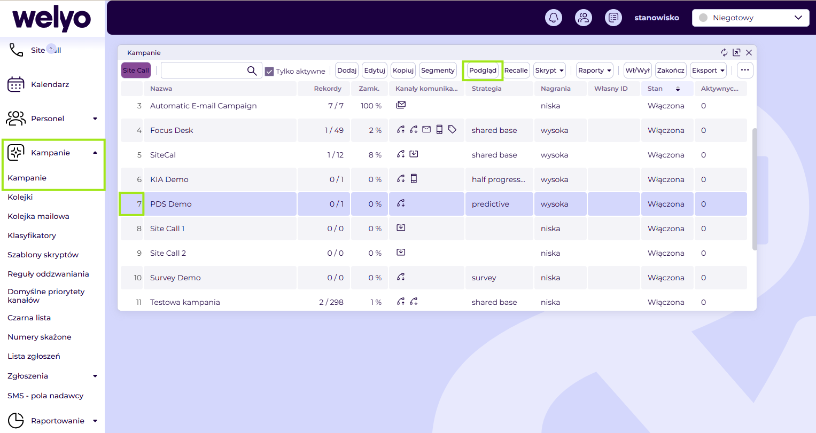Click the mobile icon in KIA Demo row
This screenshot has width=816, height=433.
point(414,179)
